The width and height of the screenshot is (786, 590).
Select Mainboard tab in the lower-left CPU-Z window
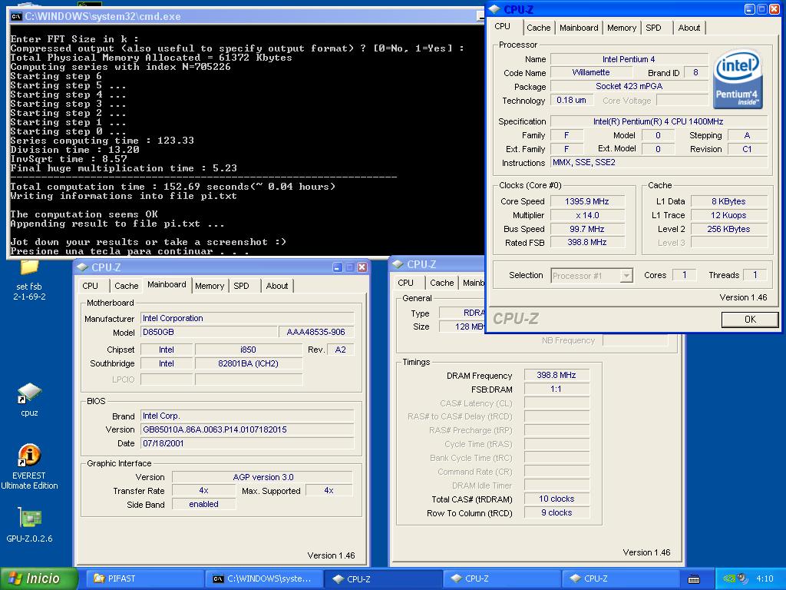click(x=167, y=284)
